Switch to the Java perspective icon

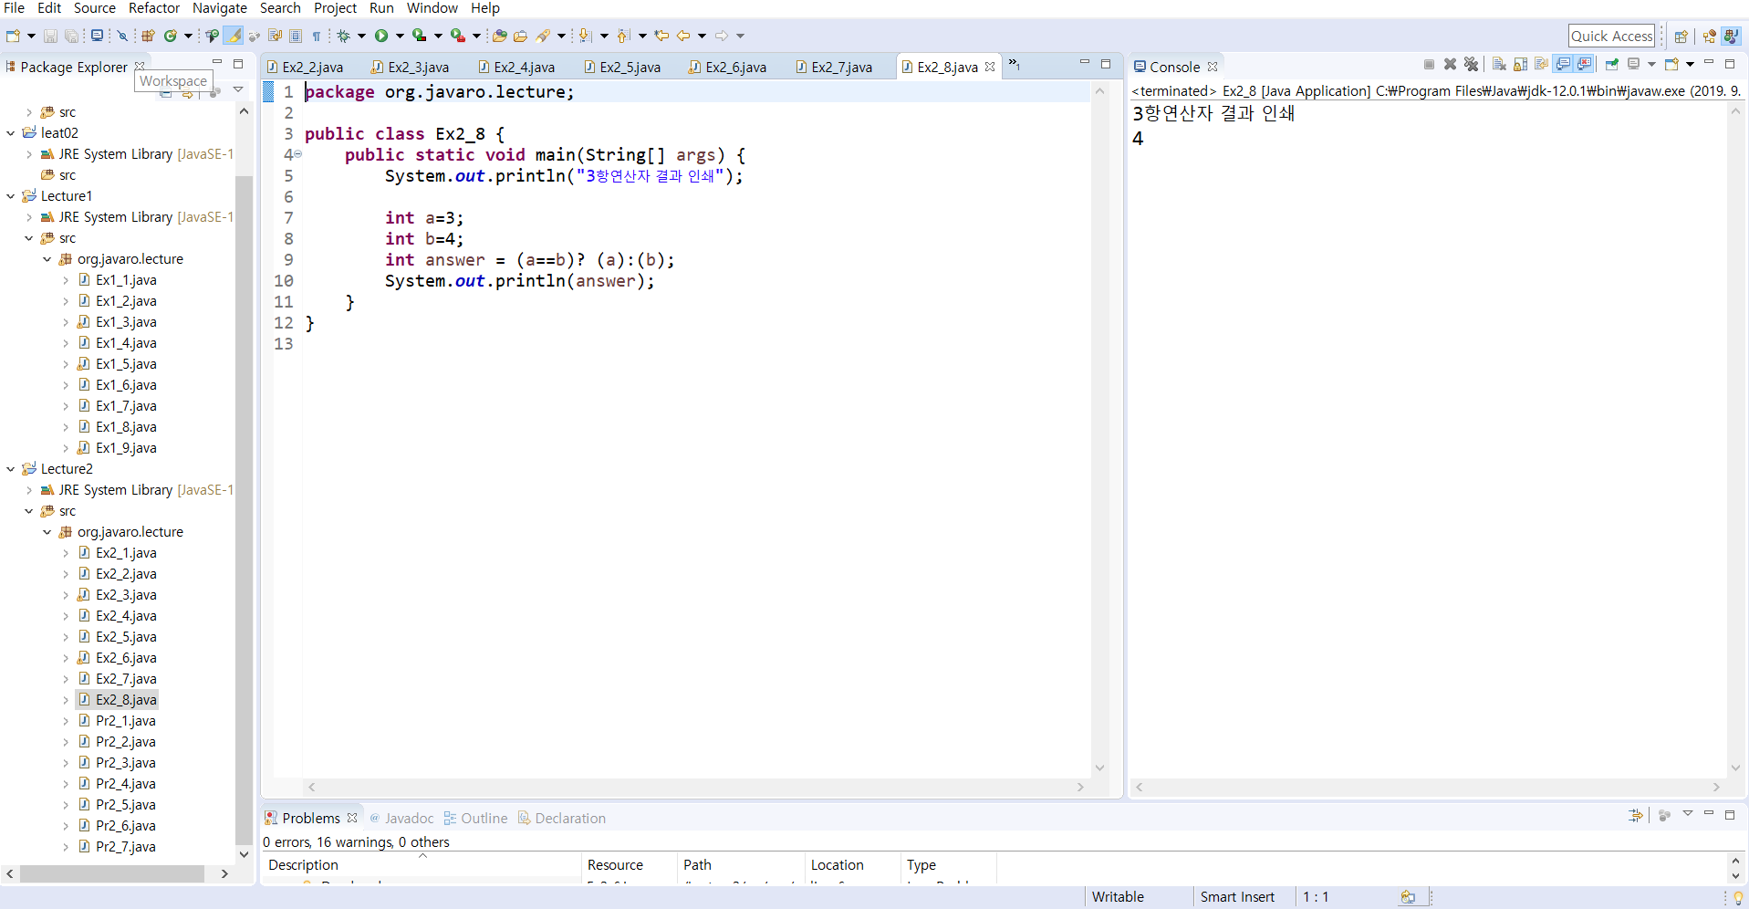(1730, 36)
